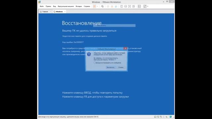Image resolution: width=212 pixels, height=119 pixels.
Task: Expand the stretch display dropdown arrow
Action: (148, 6)
